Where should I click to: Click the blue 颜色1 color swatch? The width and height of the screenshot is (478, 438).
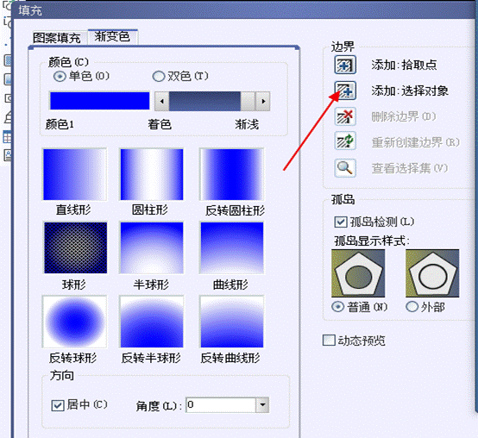(100, 101)
